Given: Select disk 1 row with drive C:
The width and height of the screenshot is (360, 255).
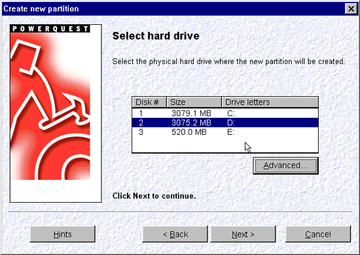Looking at the screenshot, I should (x=225, y=113).
